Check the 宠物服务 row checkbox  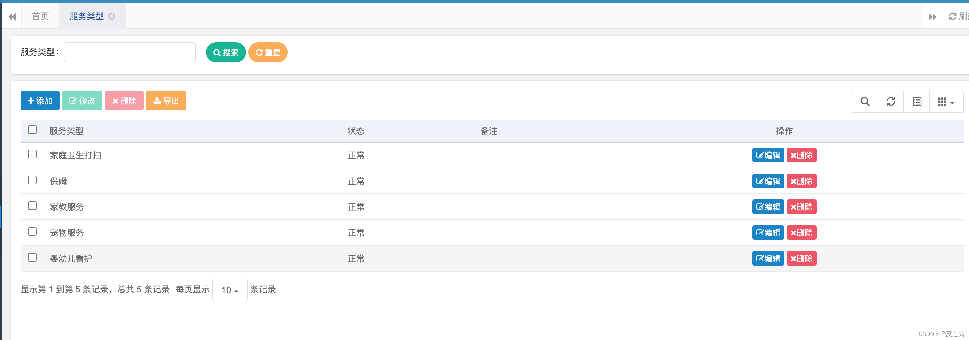pyautogui.click(x=33, y=232)
